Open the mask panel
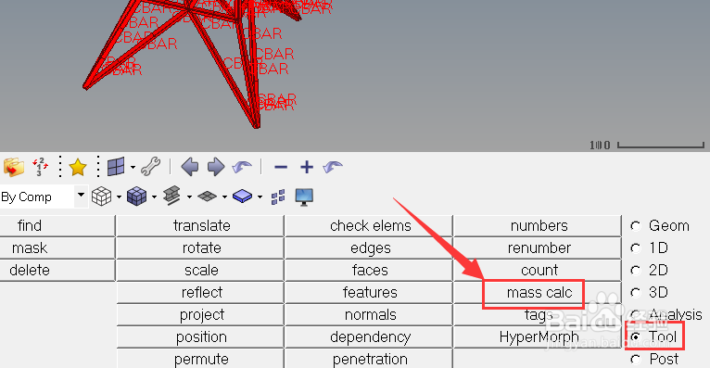Screen dimensions: 710x368 (x=57, y=247)
